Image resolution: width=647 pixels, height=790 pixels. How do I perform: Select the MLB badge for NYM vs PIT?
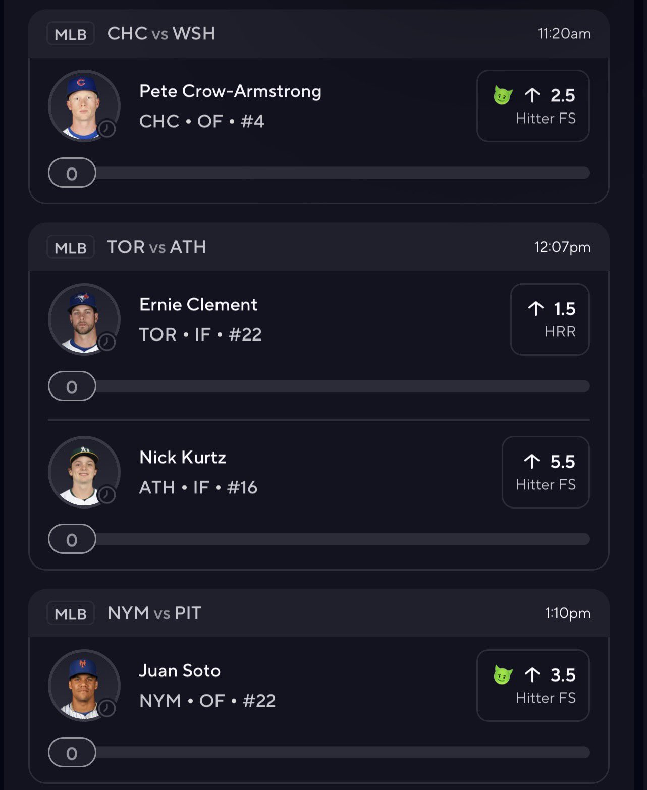71,613
